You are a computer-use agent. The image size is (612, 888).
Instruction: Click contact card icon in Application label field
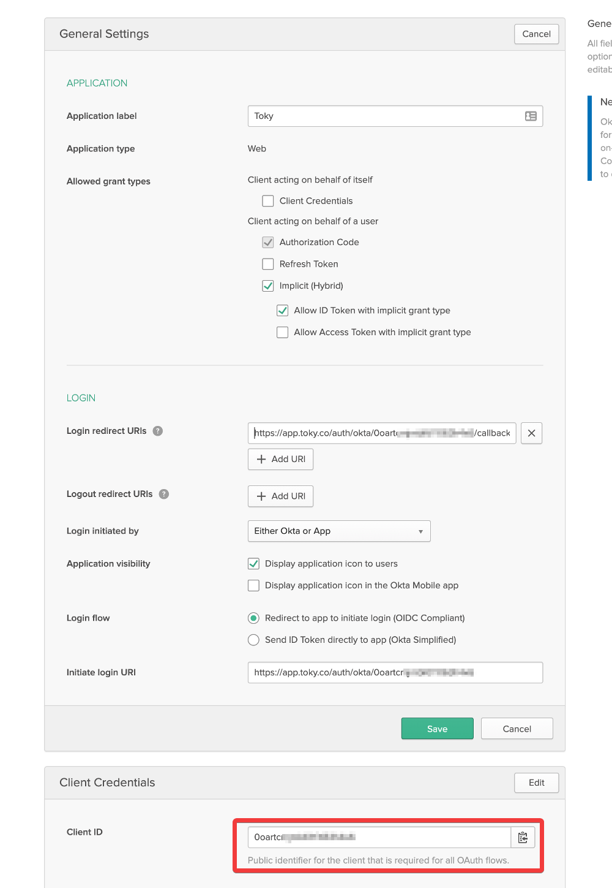[531, 116]
